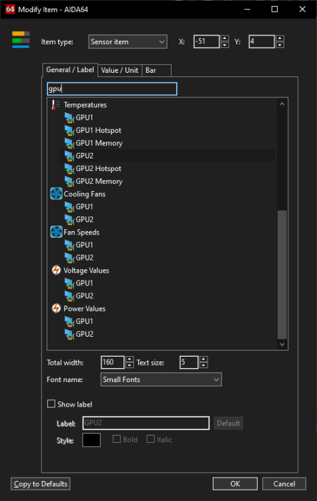Click the Y coordinate input field

click(x=262, y=41)
